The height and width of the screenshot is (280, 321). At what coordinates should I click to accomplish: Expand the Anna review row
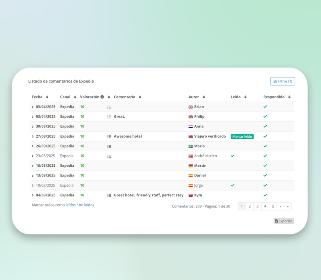[33, 126]
